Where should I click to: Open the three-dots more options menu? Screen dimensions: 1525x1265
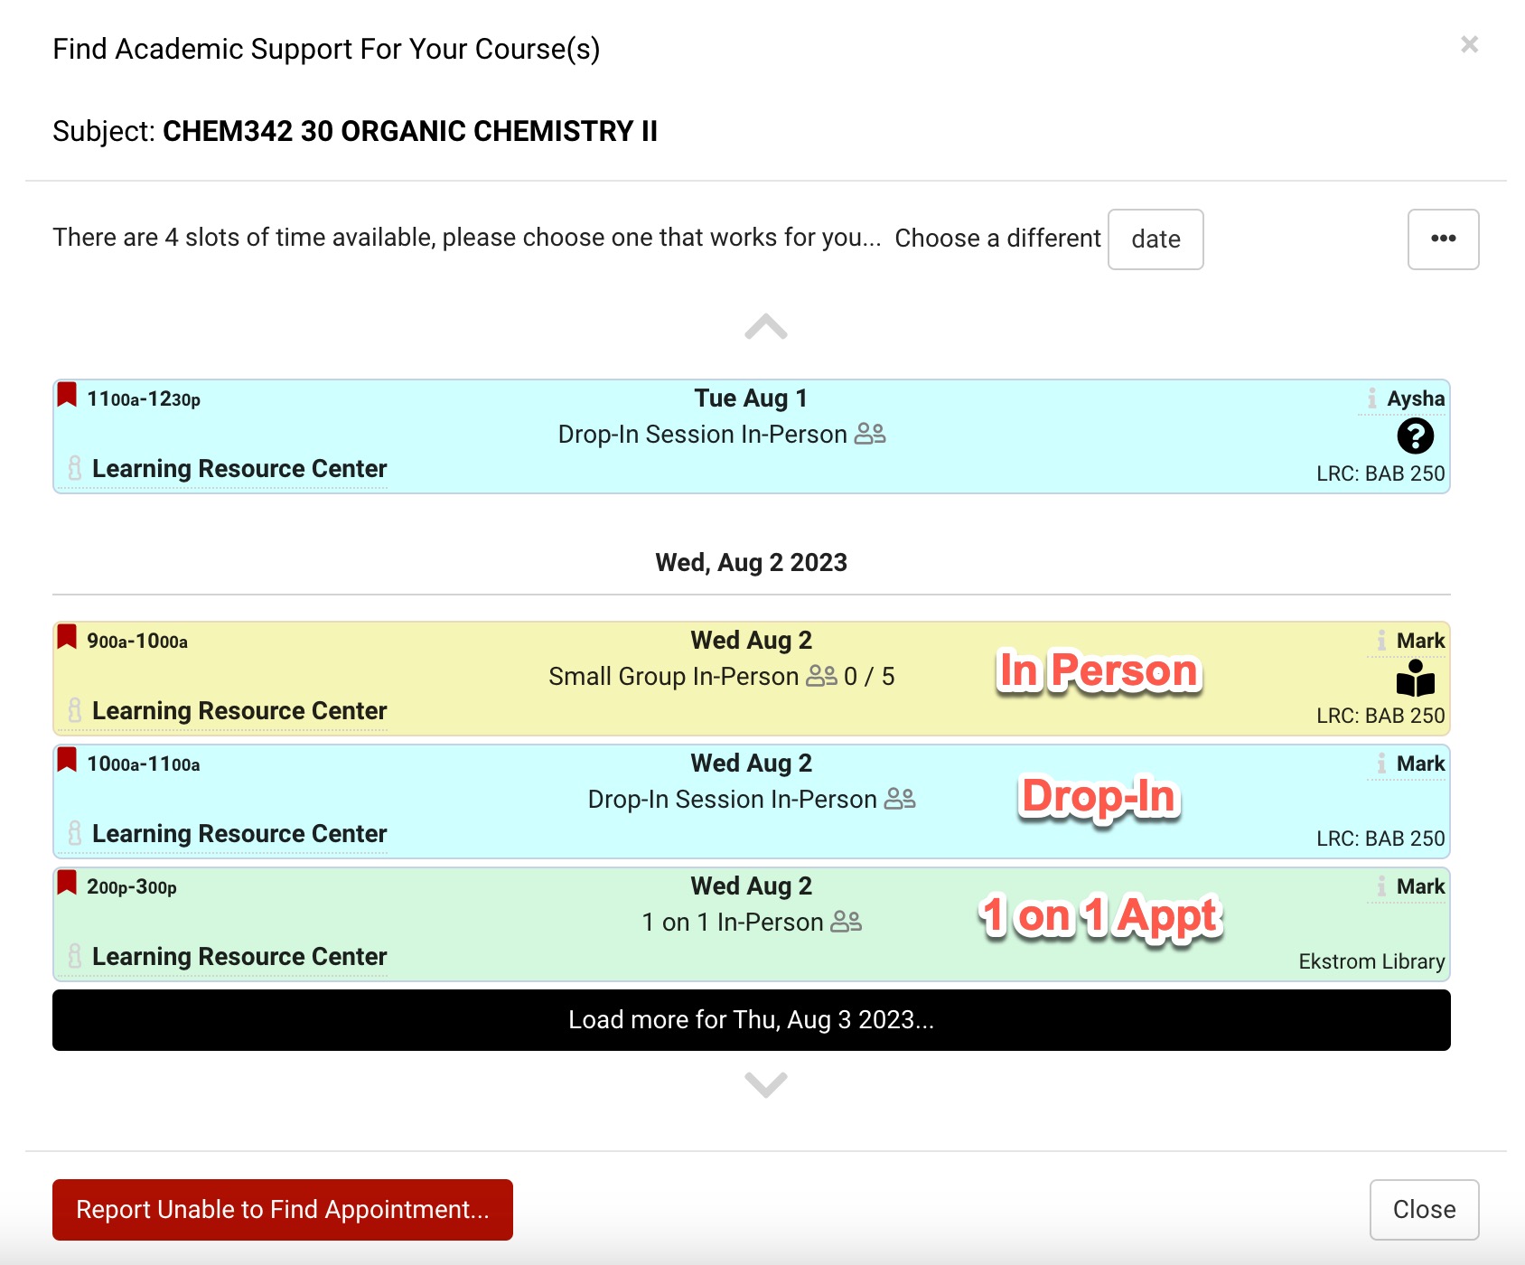coord(1443,239)
